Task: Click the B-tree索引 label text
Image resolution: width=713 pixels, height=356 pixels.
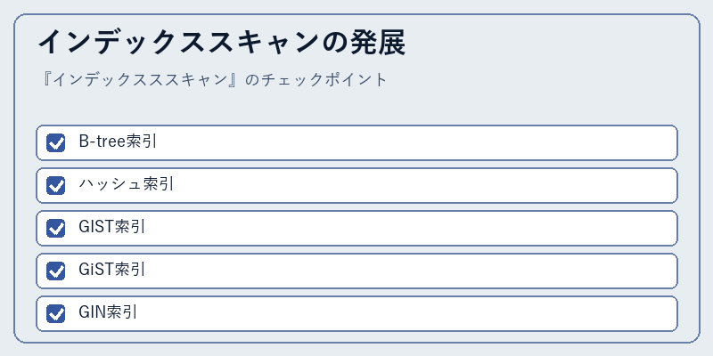Action: coord(118,142)
